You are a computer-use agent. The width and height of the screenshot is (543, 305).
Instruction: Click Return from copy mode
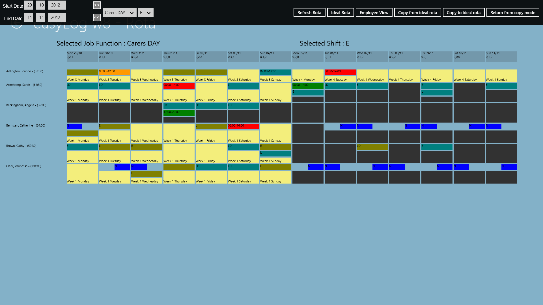click(x=513, y=12)
